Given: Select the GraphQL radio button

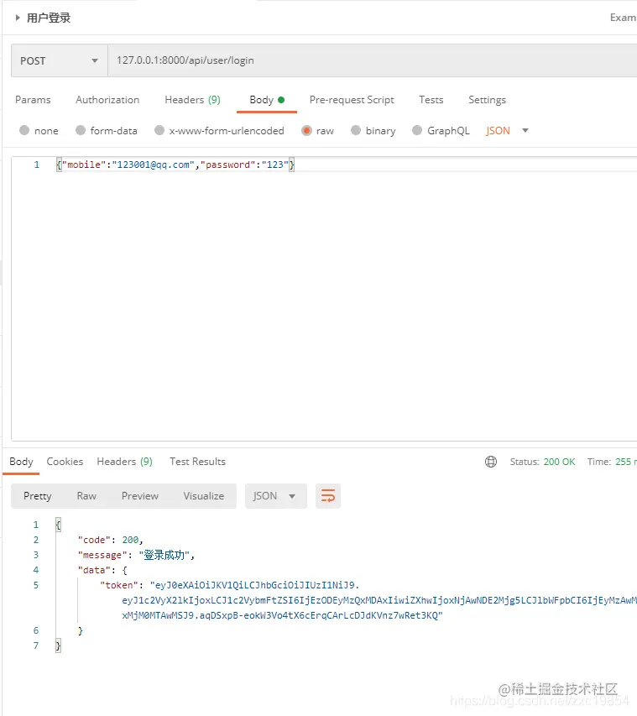Looking at the screenshot, I should click(417, 131).
